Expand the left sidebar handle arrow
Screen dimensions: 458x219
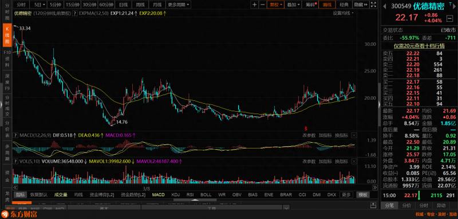pyautogui.click(x=1, y=104)
